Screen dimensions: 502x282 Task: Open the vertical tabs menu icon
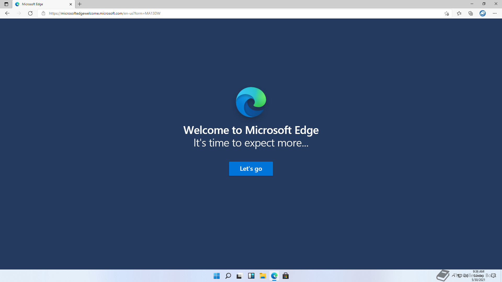(6, 4)
